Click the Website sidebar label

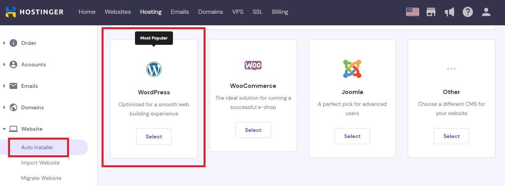[x=32, y=129]
